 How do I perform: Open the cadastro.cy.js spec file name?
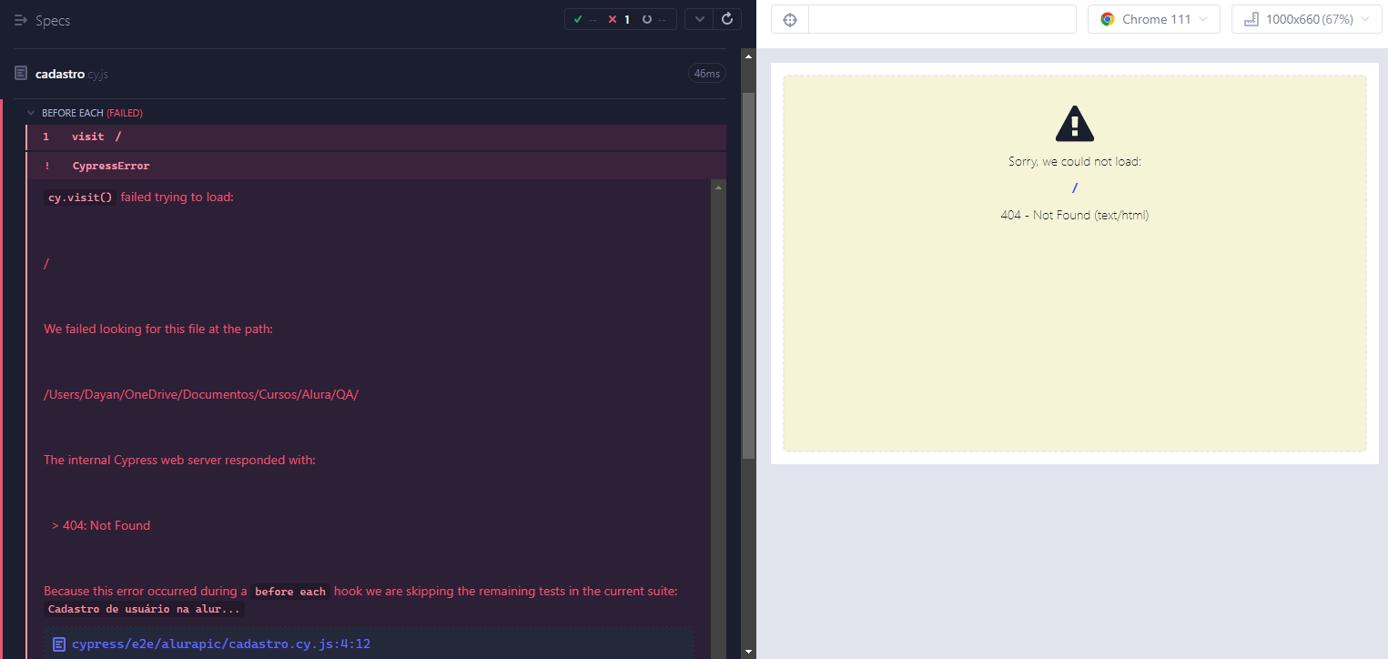[71, 74]
